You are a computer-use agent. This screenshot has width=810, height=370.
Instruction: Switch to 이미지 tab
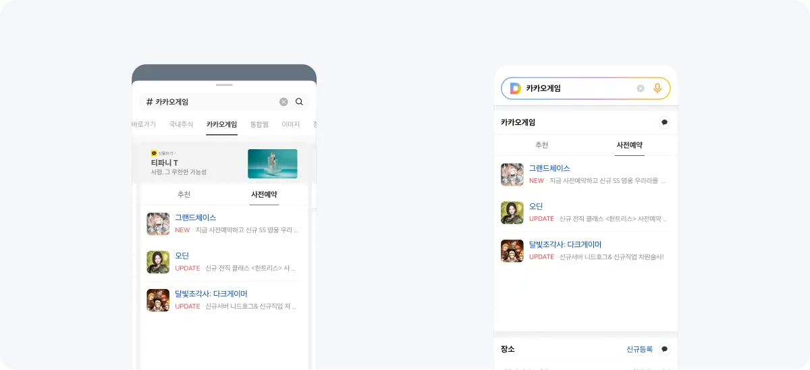click(291, 124)
